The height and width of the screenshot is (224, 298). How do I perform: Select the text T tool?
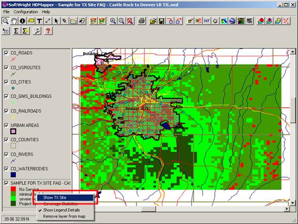coord(39,21)
